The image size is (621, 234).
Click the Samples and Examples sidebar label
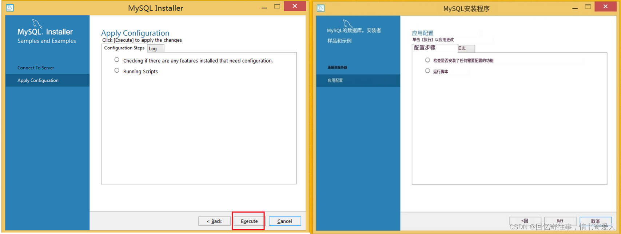point(47,41)
